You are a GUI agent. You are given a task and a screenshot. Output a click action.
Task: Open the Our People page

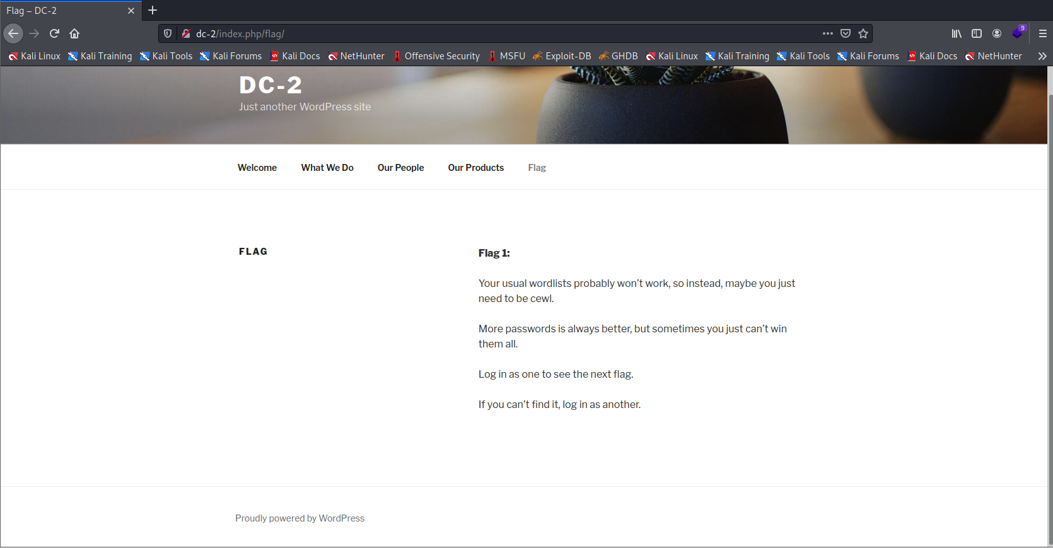[x=400, y=168]
